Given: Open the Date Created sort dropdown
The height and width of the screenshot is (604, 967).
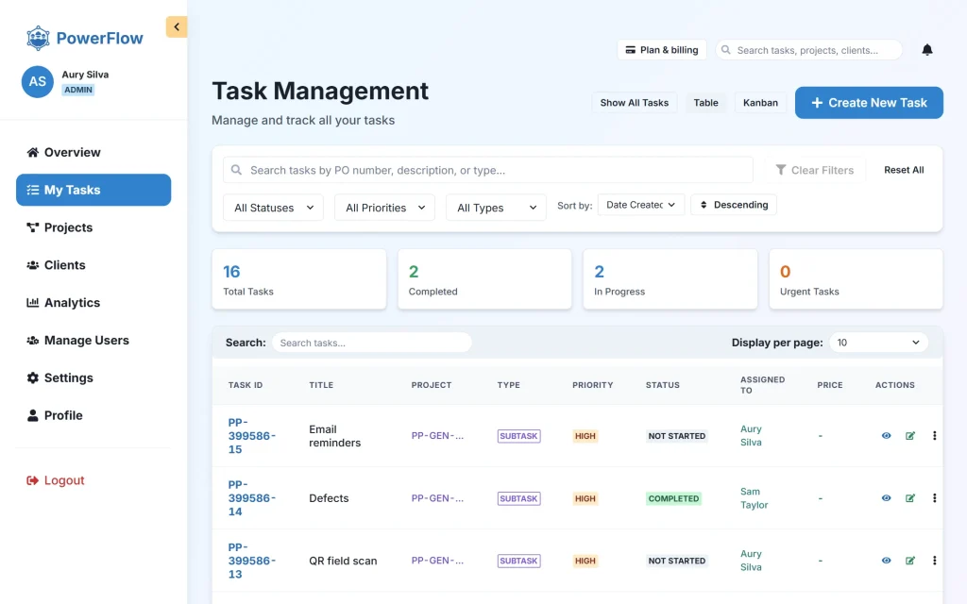Looking at the screenshot, I should point(641,205).
